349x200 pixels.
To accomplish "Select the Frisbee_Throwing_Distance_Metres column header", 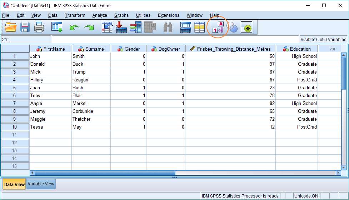I will click(x=230, y=49).
